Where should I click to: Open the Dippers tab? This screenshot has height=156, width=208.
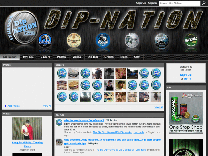45,57
